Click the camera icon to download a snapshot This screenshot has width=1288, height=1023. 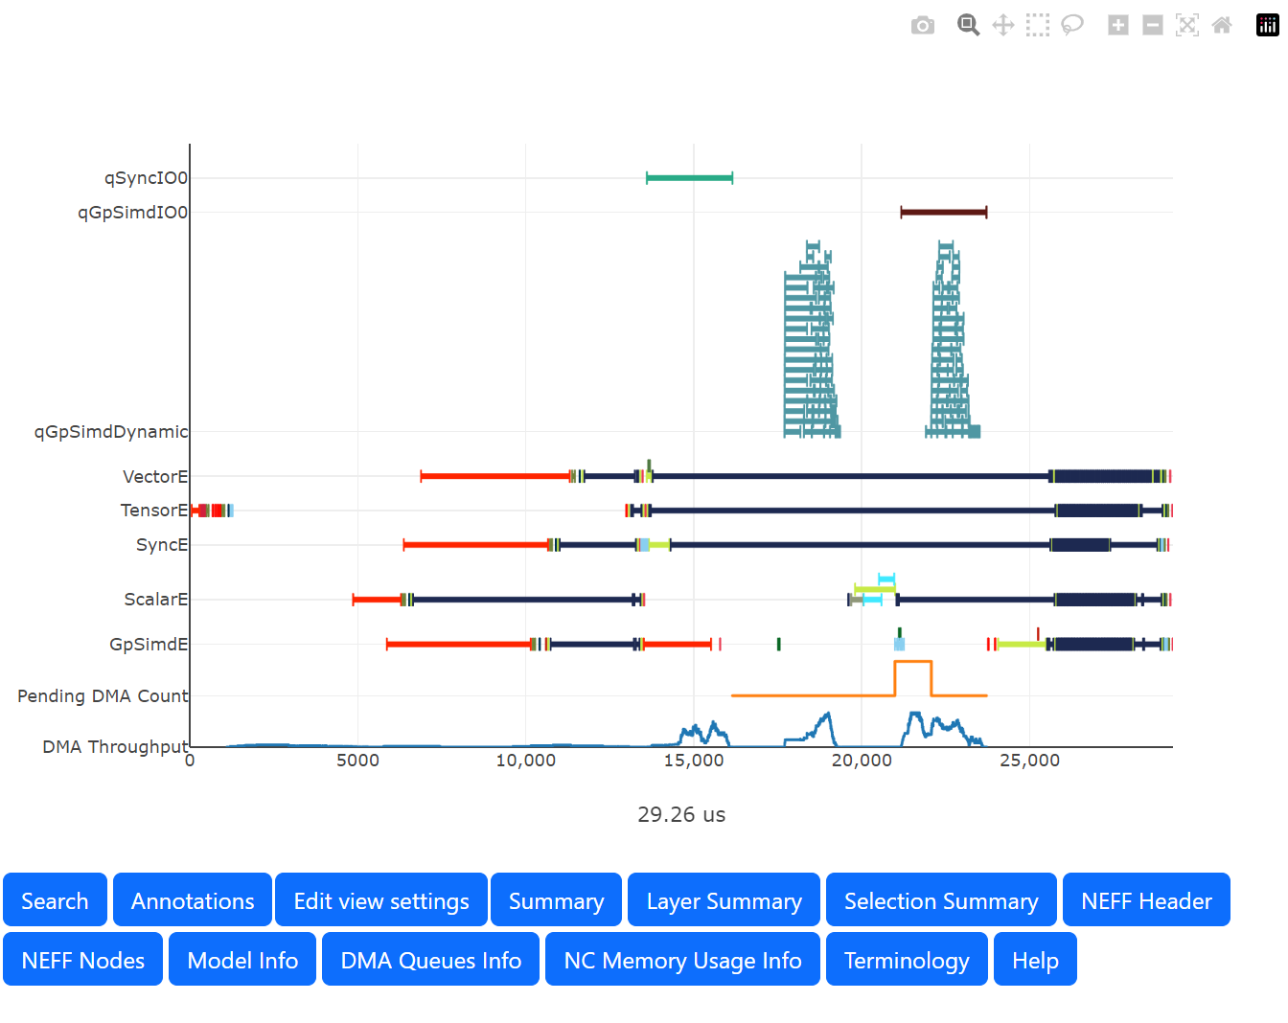(922, 25)
